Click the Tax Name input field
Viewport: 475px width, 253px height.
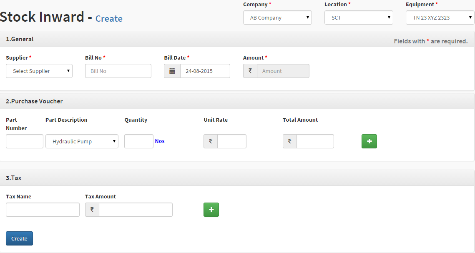tap(43, 210)
